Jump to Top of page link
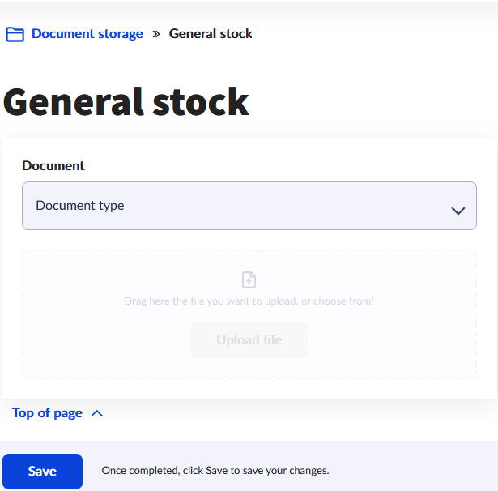This screenshot has height=491, width=498. click(48, 413)
